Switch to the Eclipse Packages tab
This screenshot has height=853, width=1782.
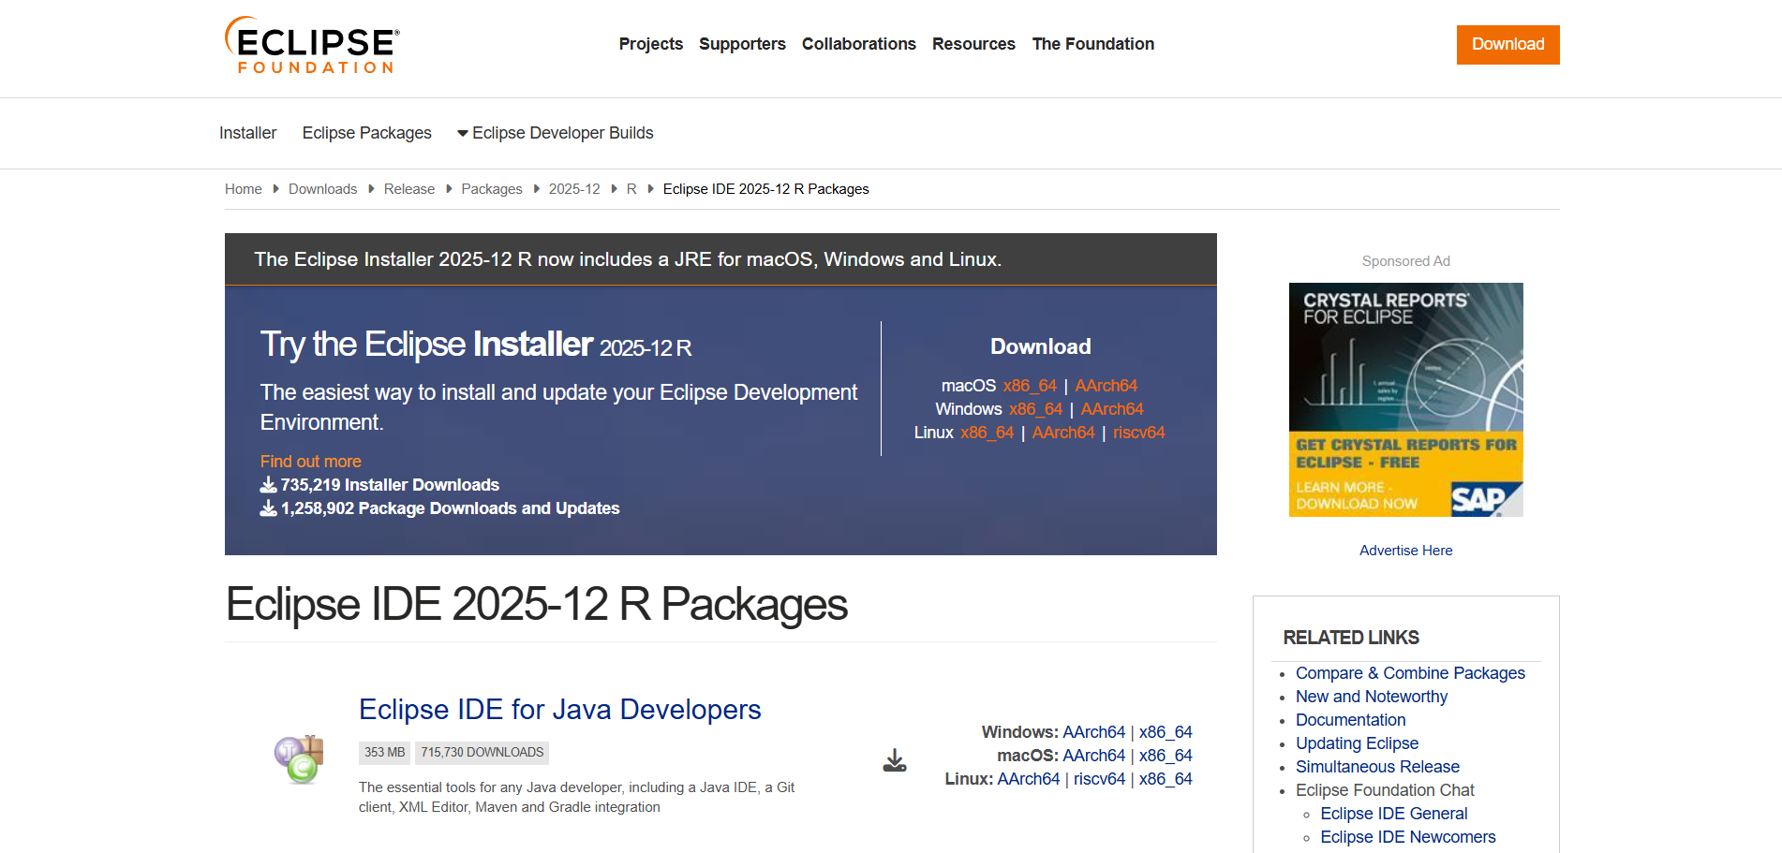point(366,133)
